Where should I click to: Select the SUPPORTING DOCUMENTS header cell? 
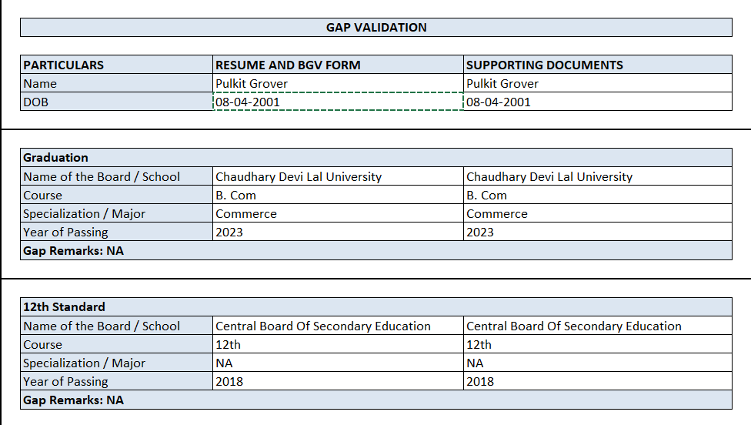[x=597, y=65]
